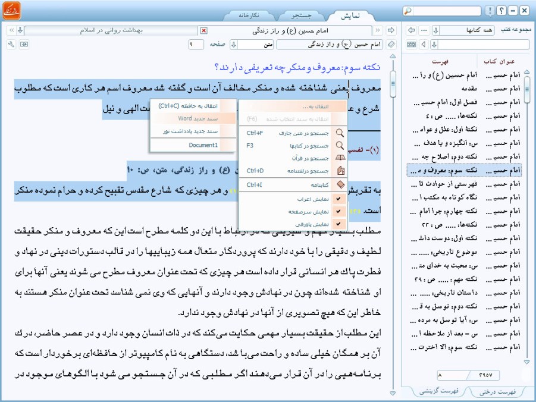
Task: Select امام حسین (ع) و راز زندگی book tab
Action: pos(290,30)
